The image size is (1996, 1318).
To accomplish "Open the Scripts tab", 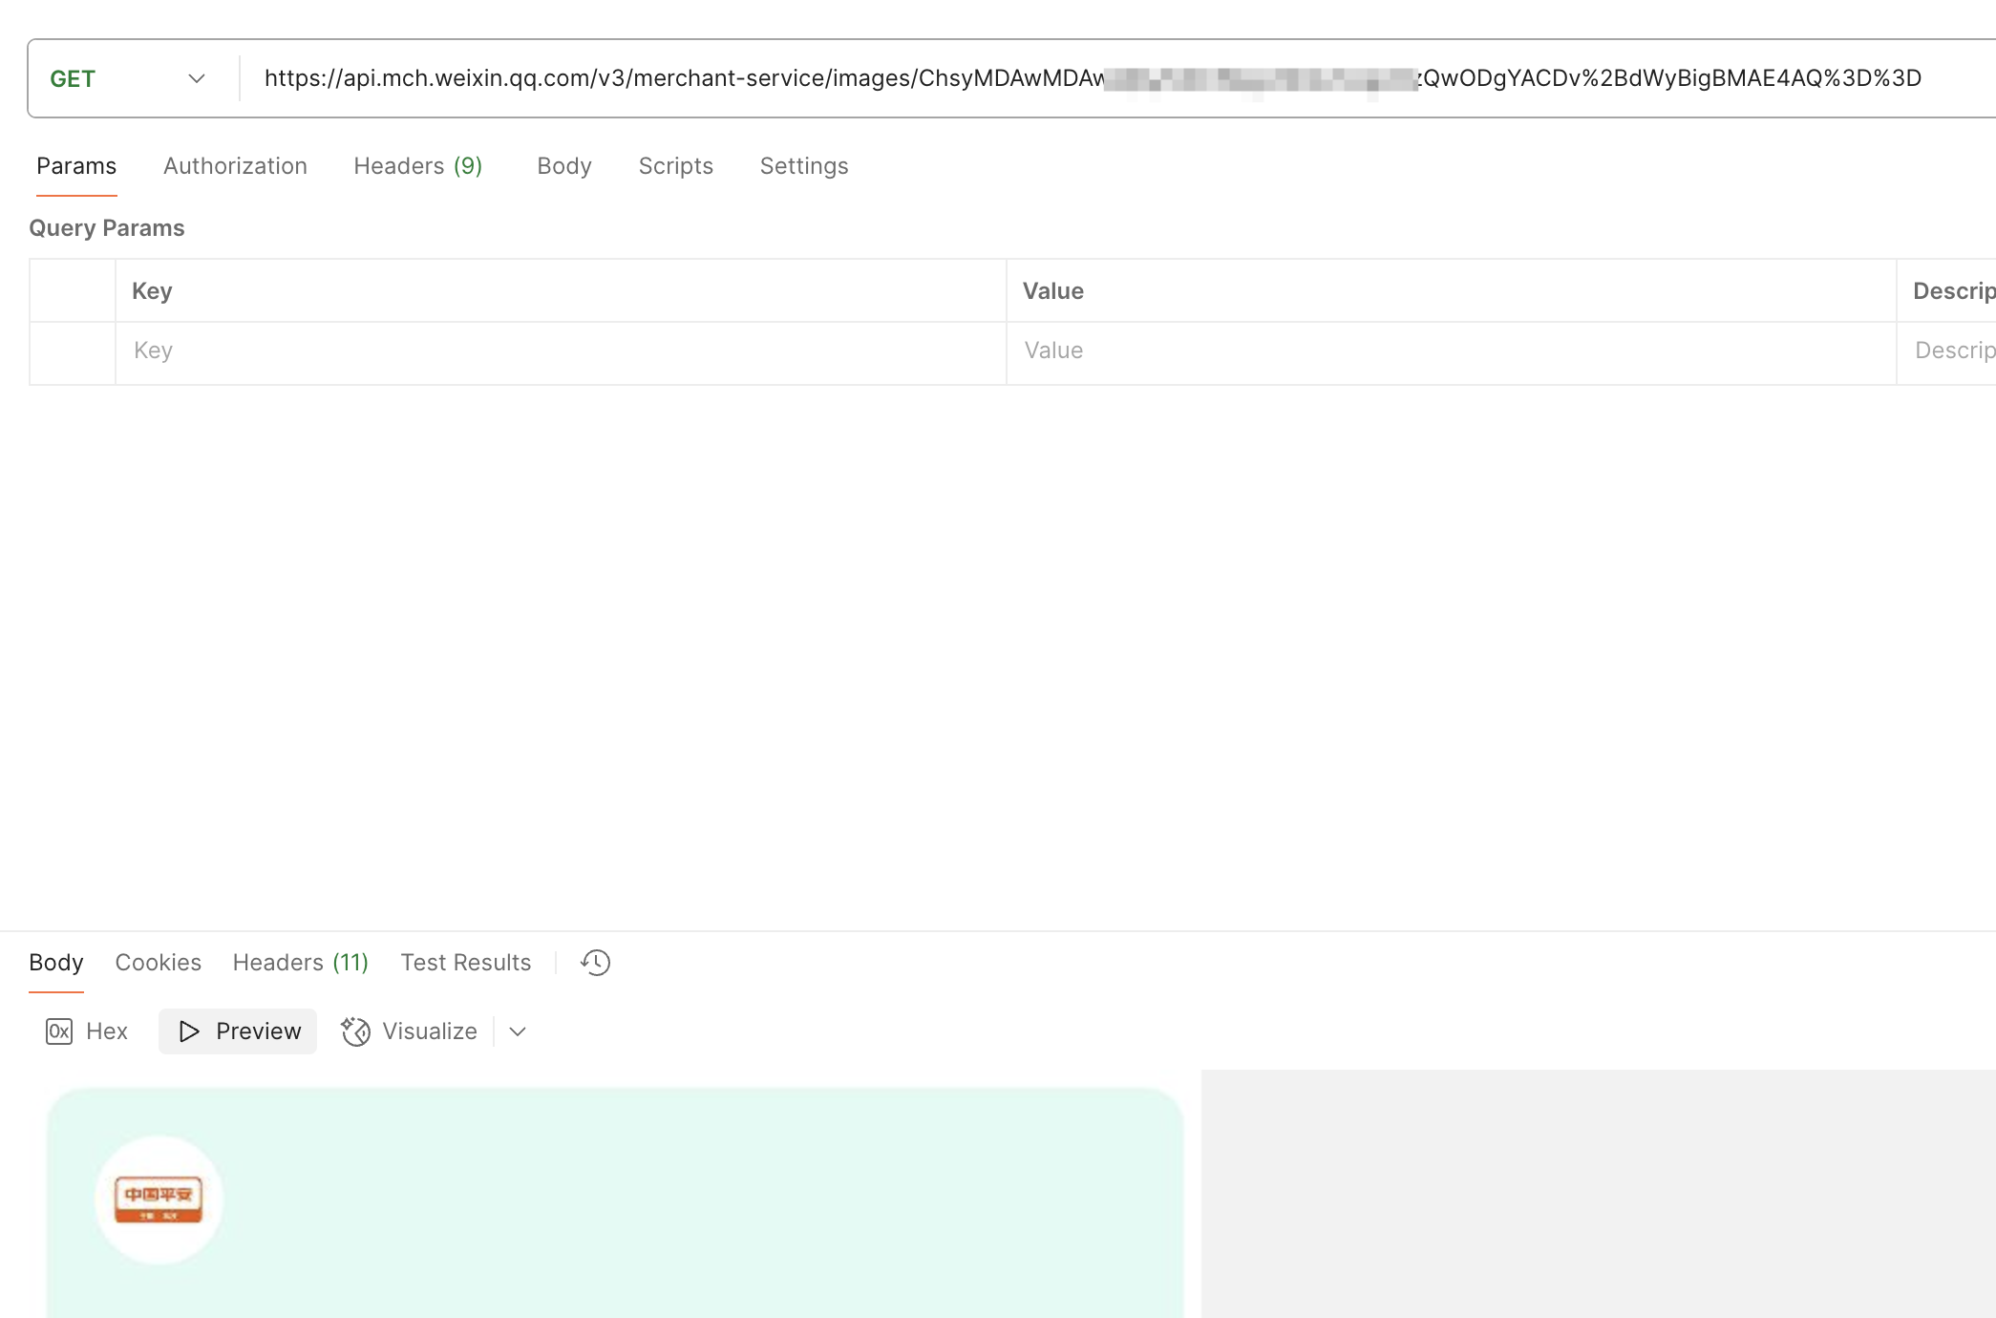I will 675,166.
